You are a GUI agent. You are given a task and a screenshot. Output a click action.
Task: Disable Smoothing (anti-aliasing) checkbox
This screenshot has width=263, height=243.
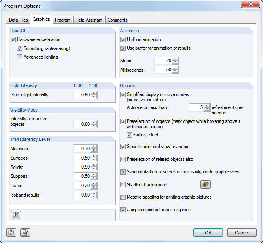pos(20,48)
